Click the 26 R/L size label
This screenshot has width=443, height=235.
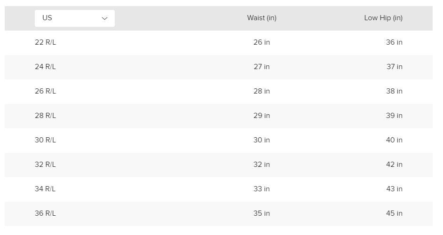(x=45, y=91)
